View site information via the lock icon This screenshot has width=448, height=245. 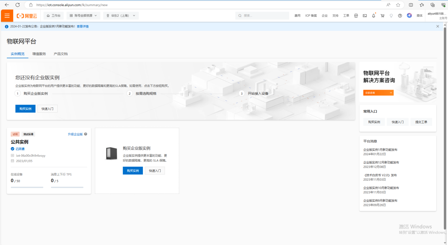point(31,5)
